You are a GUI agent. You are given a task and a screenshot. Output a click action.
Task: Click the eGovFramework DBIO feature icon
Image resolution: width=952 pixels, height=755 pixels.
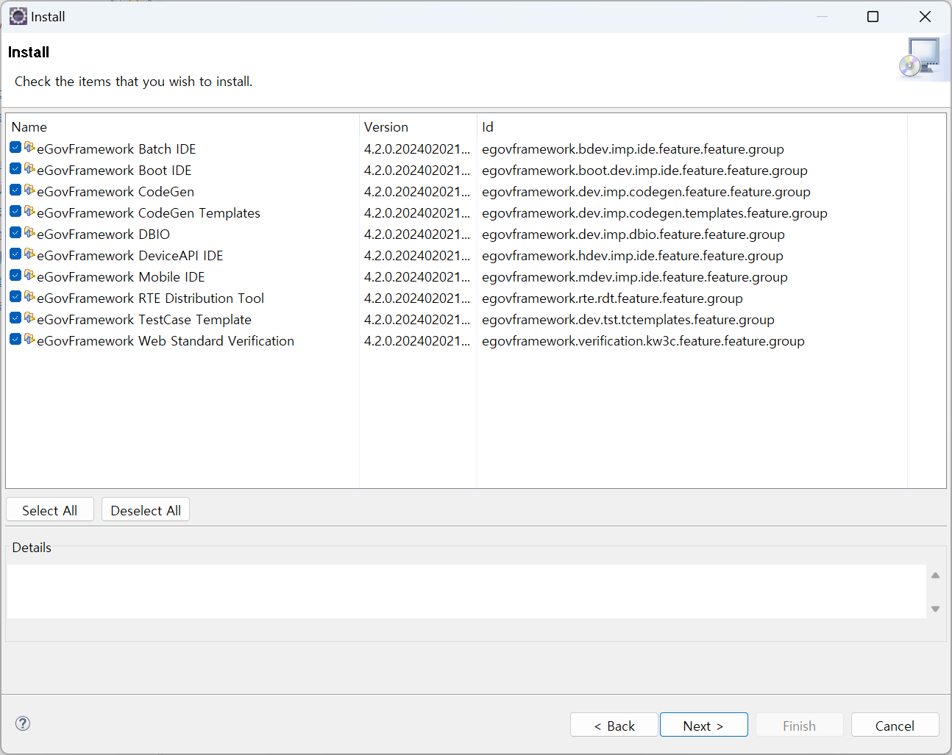[x=29, y=233]
